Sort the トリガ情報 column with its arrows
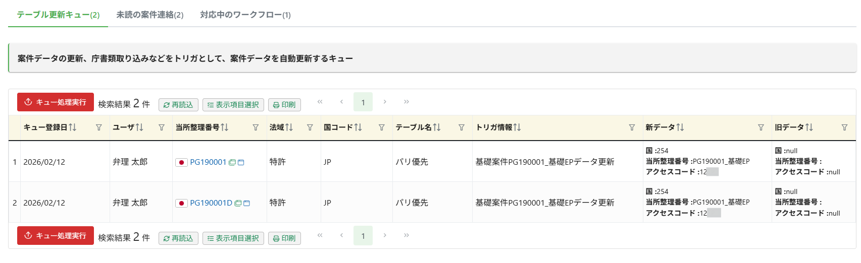861x263 pixels. (517, 127)
